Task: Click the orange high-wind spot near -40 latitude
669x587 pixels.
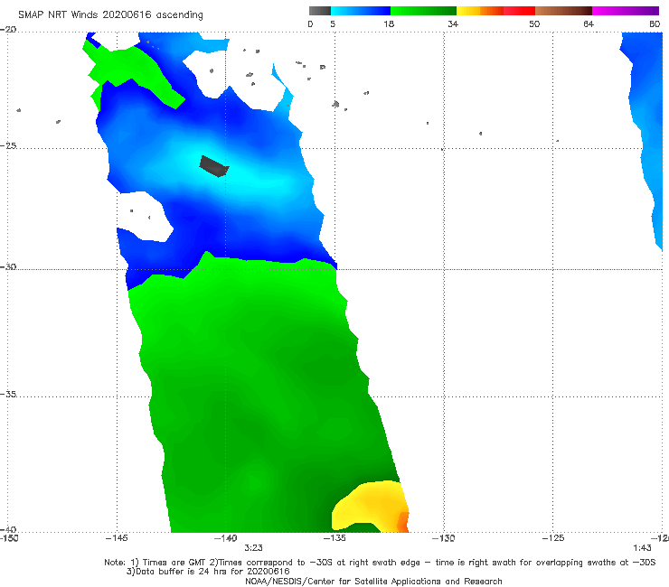Action: click(x=403, y=522)
